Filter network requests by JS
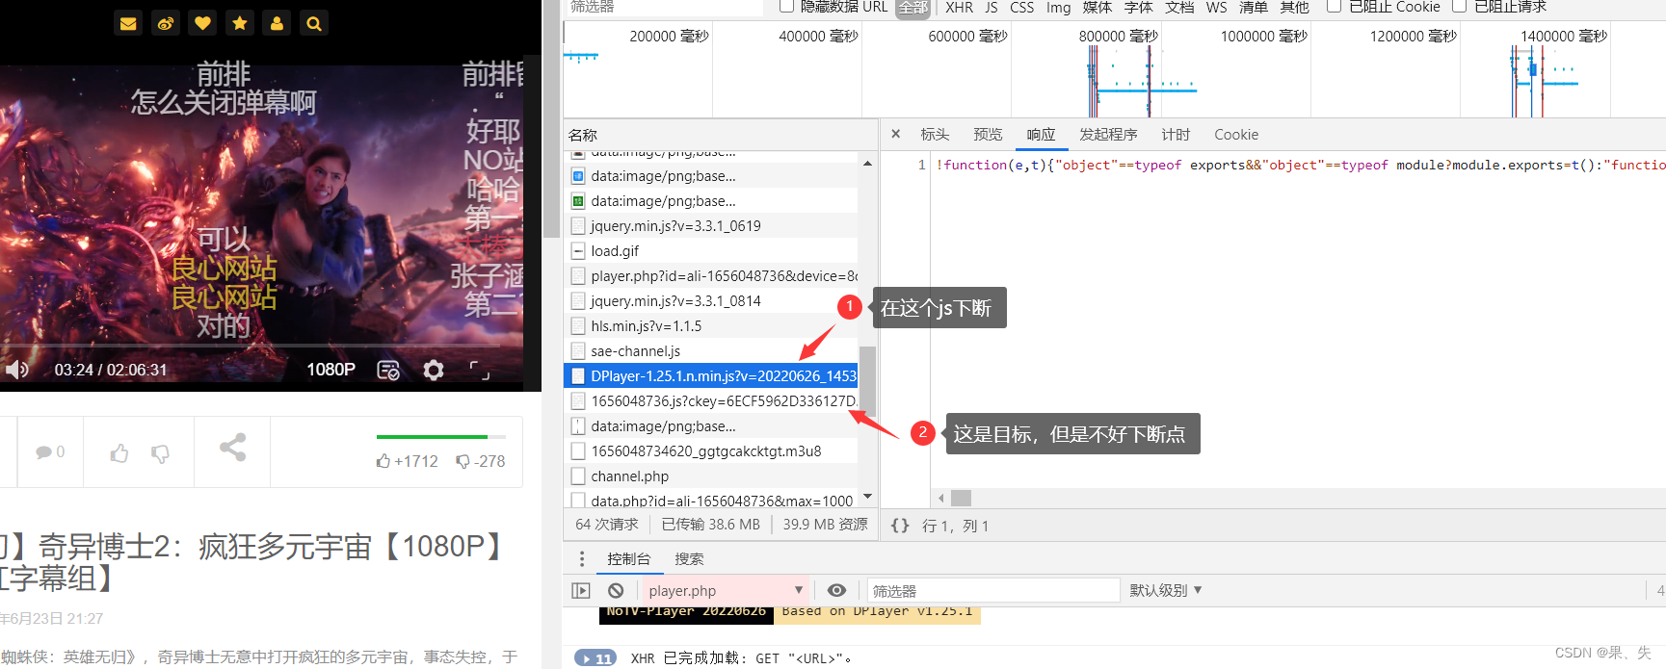 992,8
